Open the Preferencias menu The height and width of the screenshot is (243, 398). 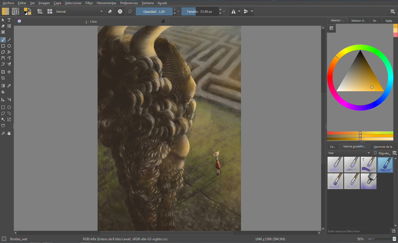[x=129, y=3]
